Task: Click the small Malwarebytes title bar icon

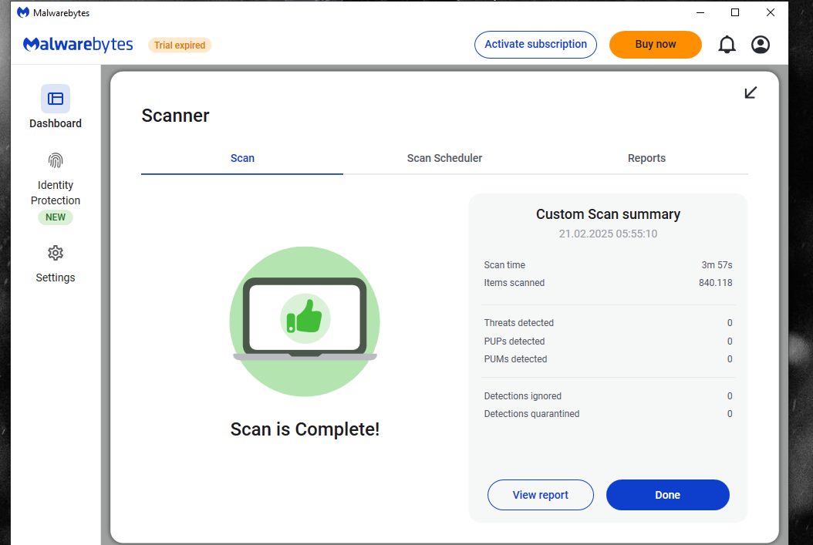Action: pyautogui.click(x=23, y=12)
